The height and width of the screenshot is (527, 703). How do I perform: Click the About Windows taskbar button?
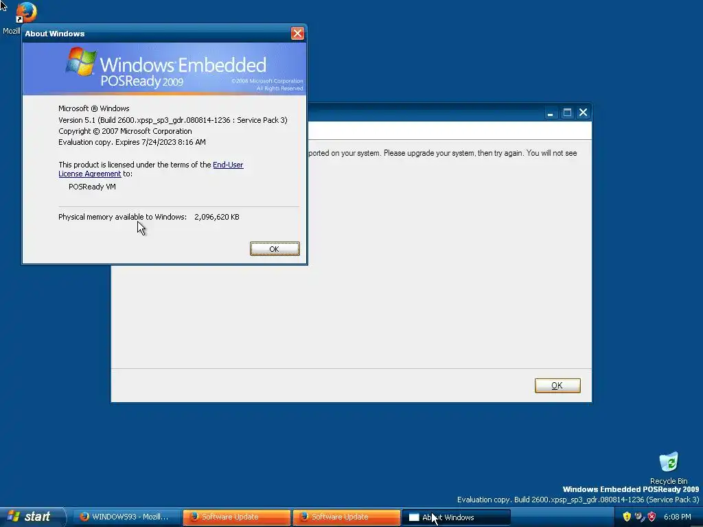tap(456, 517)
